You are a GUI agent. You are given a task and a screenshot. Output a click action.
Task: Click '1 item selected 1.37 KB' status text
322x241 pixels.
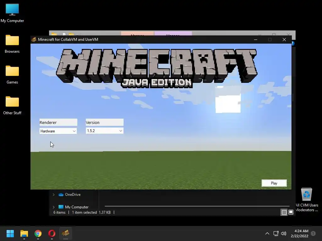(91, 212)
